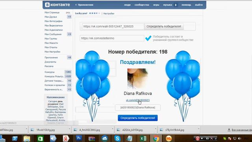Click the group URL field vk.com/esteltermo
The height and width of the screenshot is (142, 252).
(112, 38)
